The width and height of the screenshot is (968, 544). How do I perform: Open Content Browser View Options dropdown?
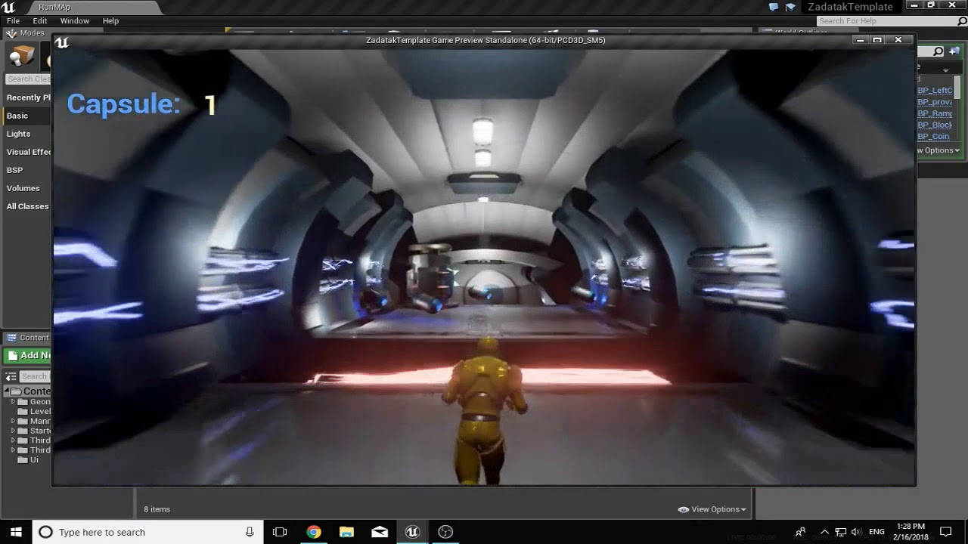click(x=718, y=509)
